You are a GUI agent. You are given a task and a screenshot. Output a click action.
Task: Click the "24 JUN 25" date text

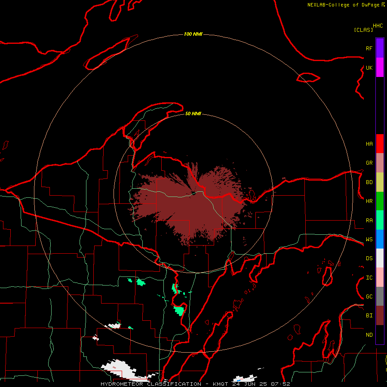pos(249,384)
